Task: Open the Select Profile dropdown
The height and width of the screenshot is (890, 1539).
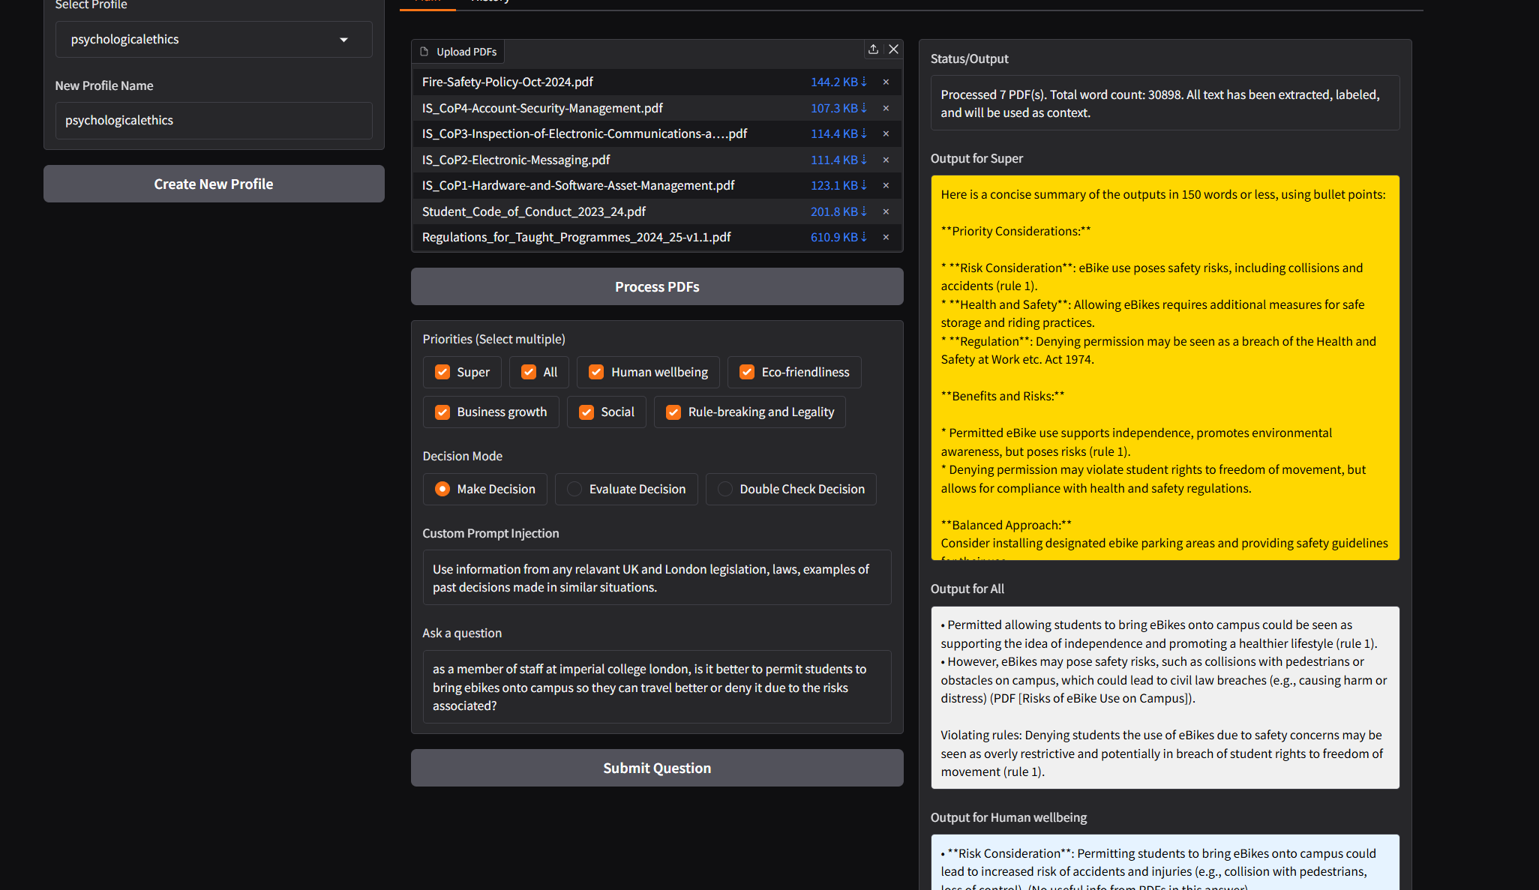Action: 214,40
